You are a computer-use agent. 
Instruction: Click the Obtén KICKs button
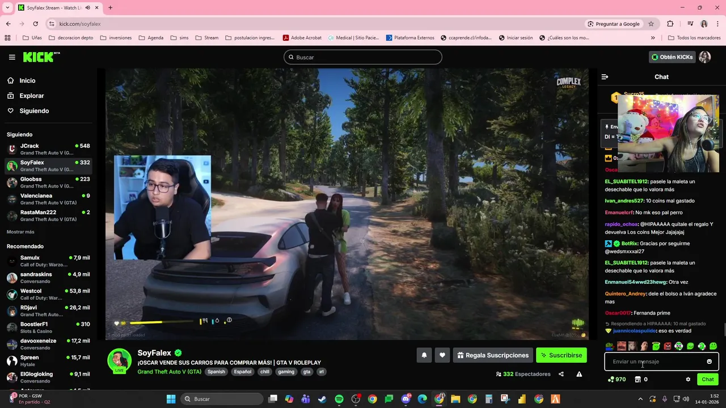[672, 57]
